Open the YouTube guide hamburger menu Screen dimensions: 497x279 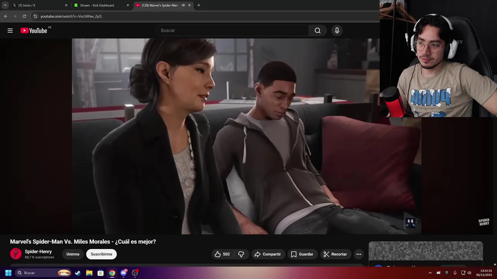10,31
